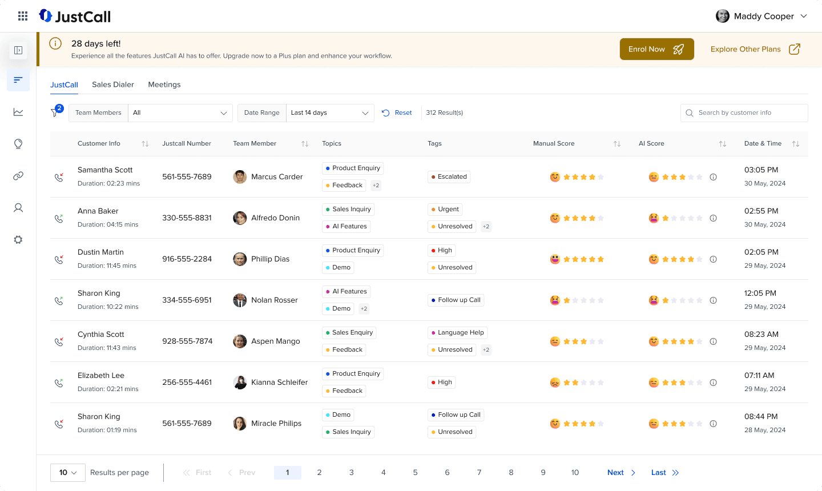The height and width of the screenshot is (491, 822).
Task: Open the settings gear sidebar icon
Action: 18,240
